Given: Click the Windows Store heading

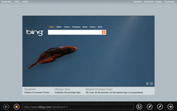Looking at the screenshot, I should point(62,89).
